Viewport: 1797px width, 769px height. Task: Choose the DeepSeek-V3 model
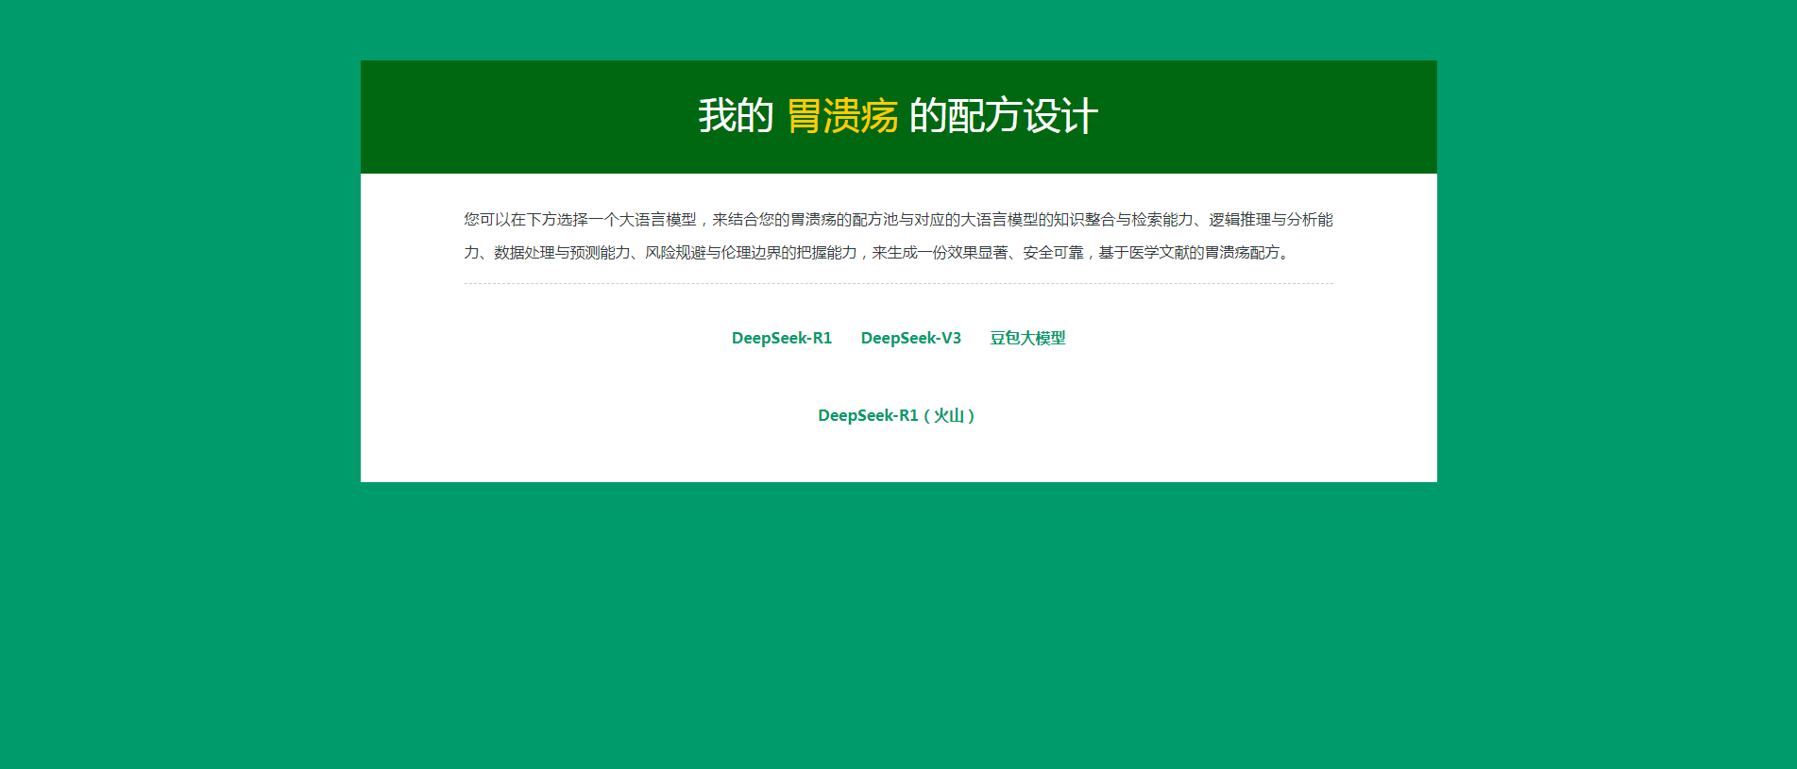click(x=910, y=338)
